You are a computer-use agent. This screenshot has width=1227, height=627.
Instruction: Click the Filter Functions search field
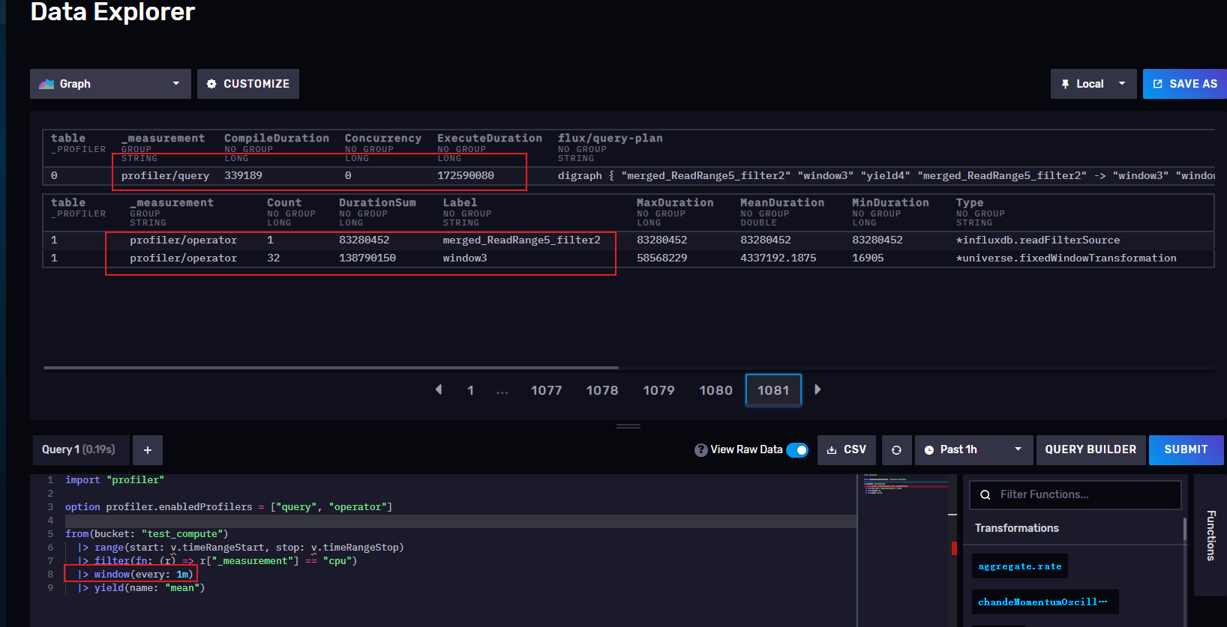(1075, 494)
